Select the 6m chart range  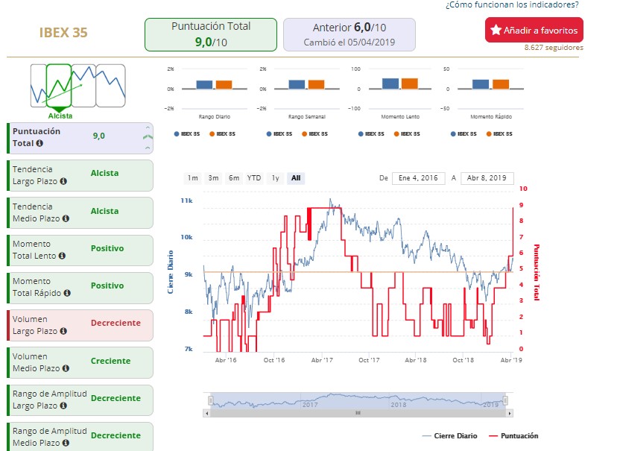[234, 178]
